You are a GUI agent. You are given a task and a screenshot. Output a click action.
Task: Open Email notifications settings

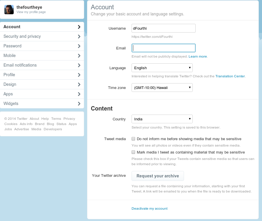[x=42, y=65]
